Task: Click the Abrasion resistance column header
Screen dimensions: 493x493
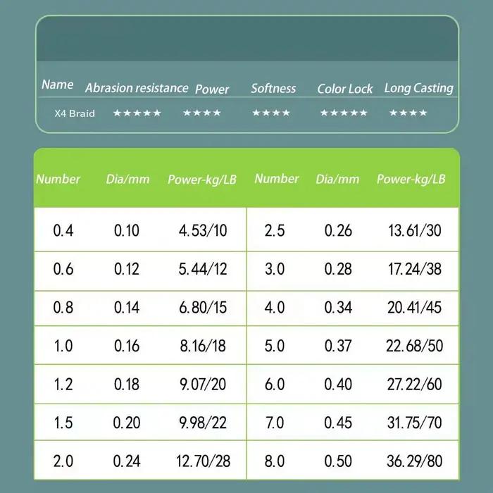Action: pyautogui.click(x=137, y=88)
